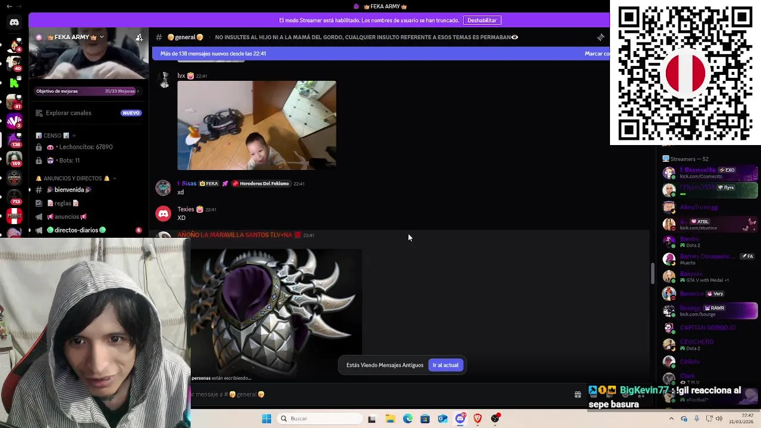Open the purple V server with badge 2
The image size is (761, 428).
(x=14, y=121)
